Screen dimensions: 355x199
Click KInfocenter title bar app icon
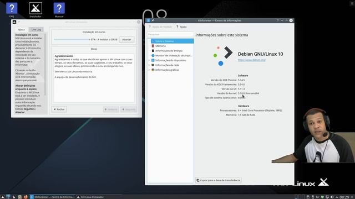[148, 20]
